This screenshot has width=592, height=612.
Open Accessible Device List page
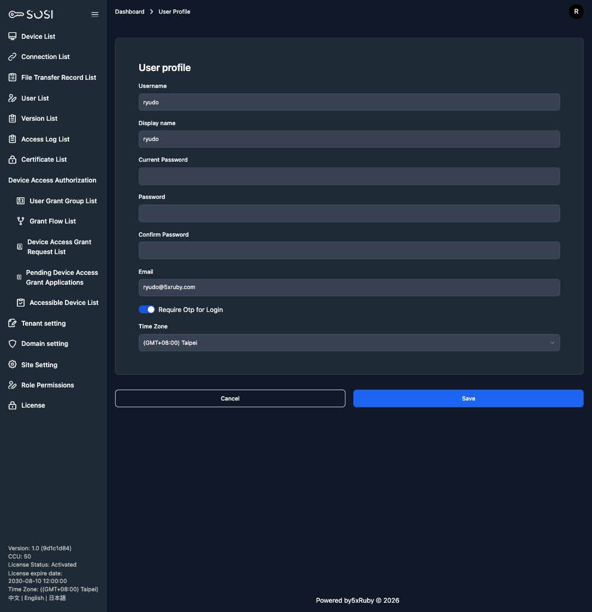pyautogui.click(x=64, y=303)
